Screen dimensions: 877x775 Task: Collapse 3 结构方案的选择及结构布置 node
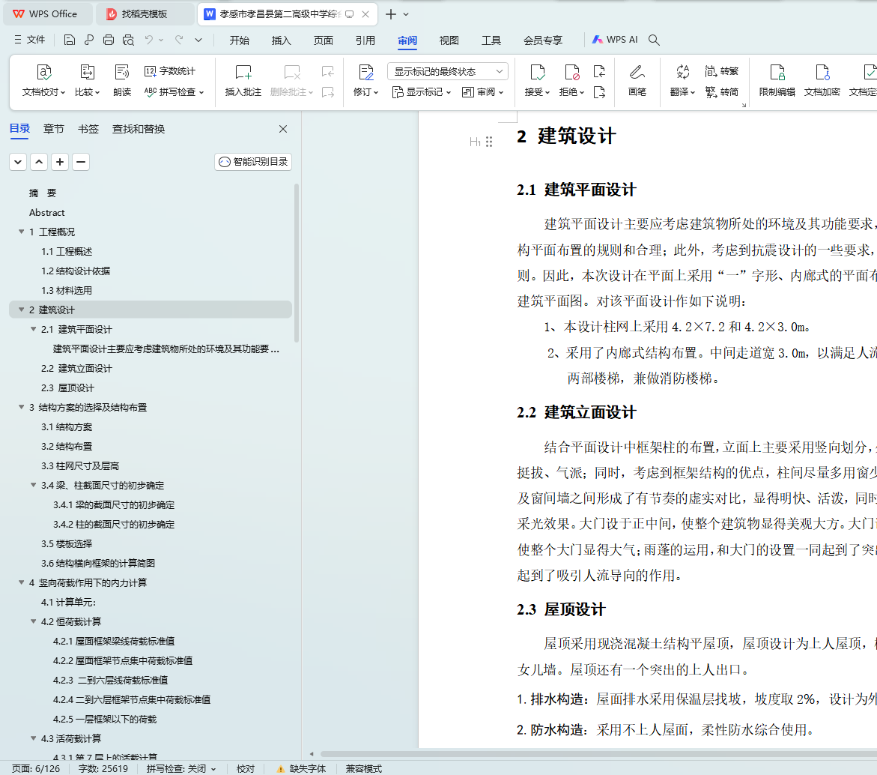(x=21, y=408)
